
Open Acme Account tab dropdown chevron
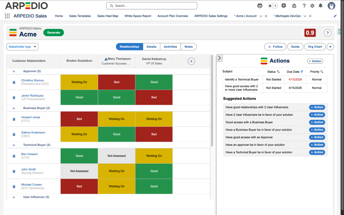(x=261, y=16)
